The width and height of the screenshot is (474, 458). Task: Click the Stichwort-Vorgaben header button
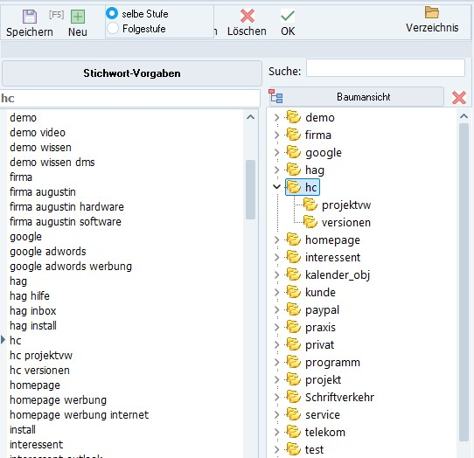(x=132, y=73)
